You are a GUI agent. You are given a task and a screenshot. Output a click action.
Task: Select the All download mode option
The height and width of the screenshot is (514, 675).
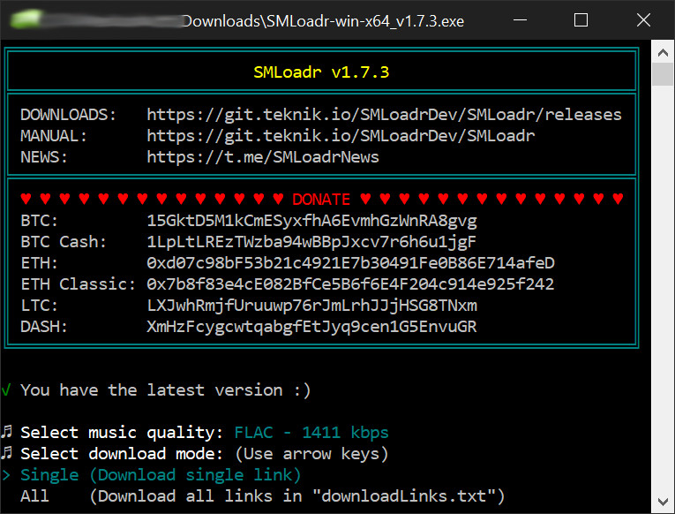[262, 496]
